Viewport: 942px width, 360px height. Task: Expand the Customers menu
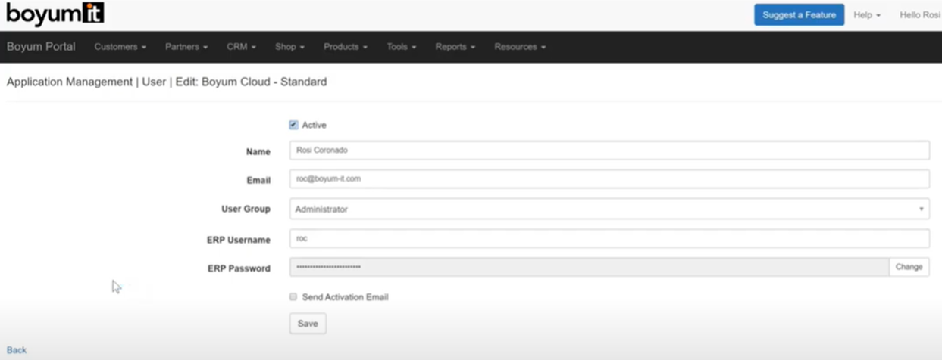click(120, 47)
